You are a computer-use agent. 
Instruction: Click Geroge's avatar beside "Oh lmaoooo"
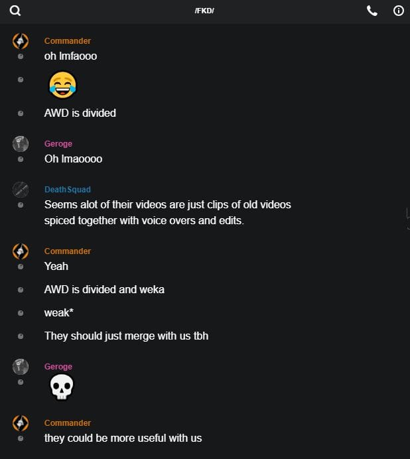pyautogui.click(x=21, y=144)
